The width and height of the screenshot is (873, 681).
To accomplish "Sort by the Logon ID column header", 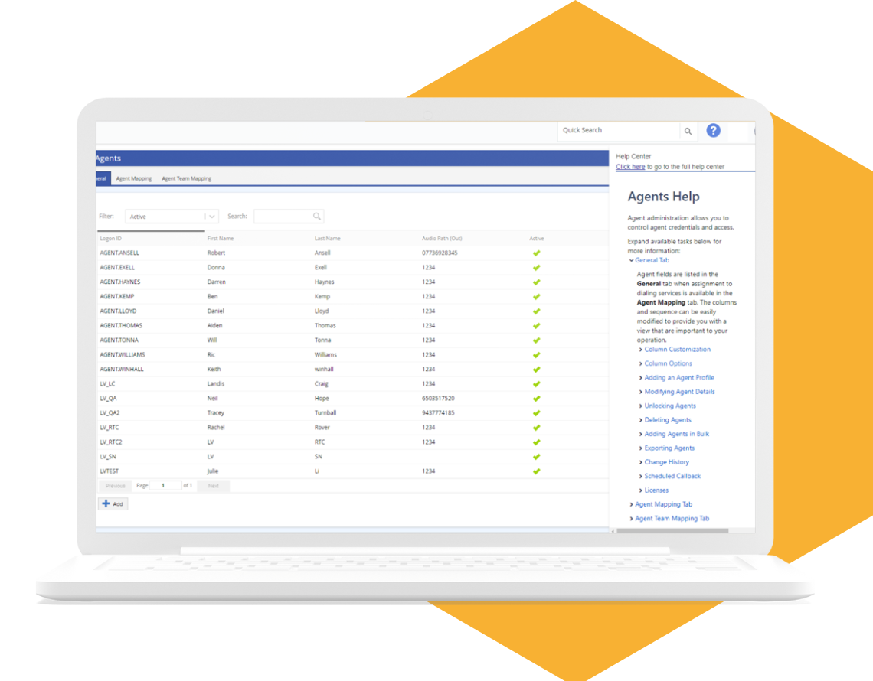I will point(111,239).
